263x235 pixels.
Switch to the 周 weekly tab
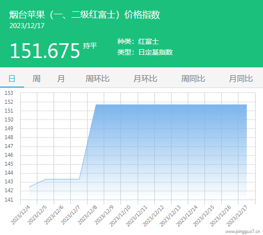36,79
